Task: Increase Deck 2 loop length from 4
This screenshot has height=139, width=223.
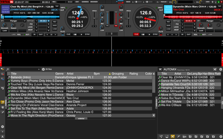Action: [x=176, y=34]
